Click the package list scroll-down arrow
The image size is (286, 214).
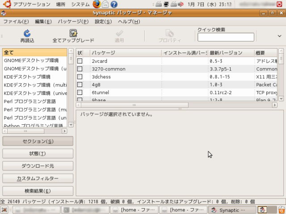coord(281,99)
